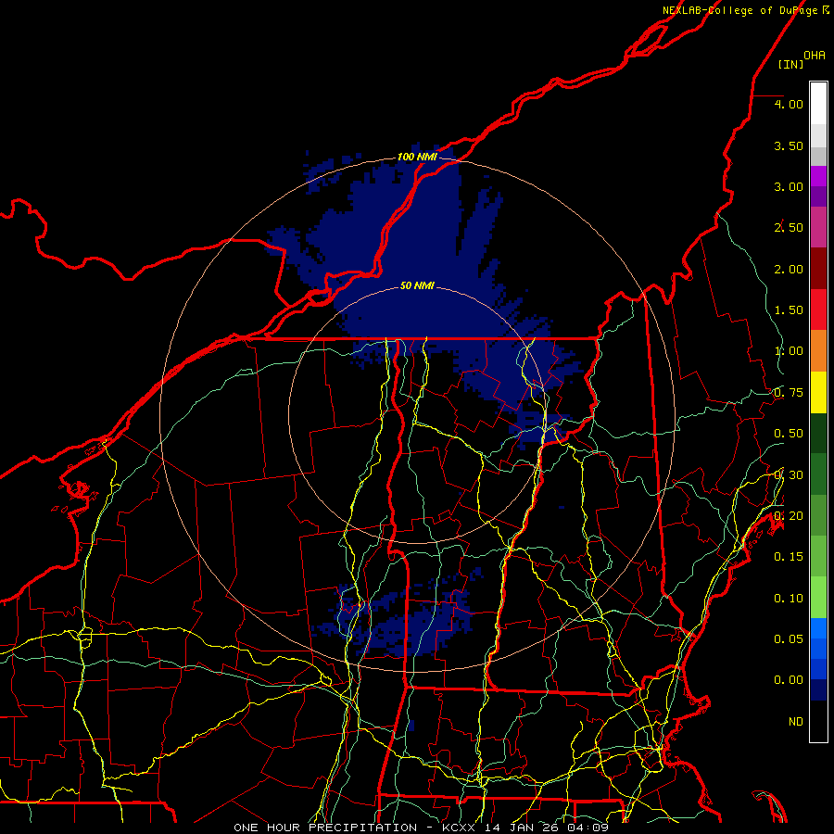
Task: Select the ND legend label
Action: click(796, 722)
